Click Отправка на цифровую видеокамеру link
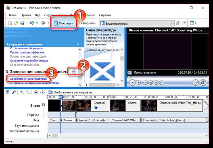 coord(35,83)
